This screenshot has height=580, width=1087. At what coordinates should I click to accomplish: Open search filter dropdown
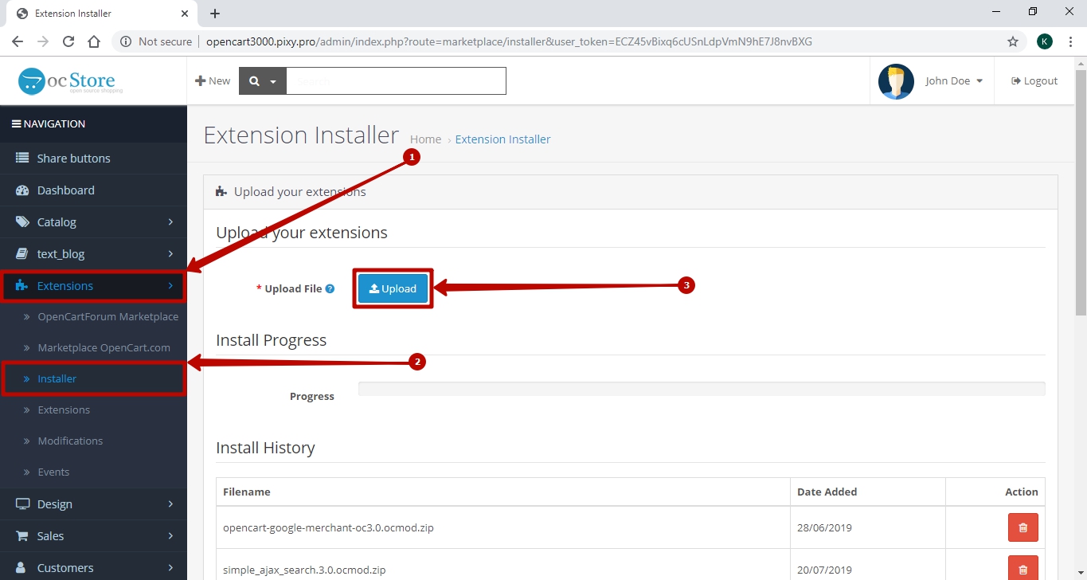coord(262,81)
